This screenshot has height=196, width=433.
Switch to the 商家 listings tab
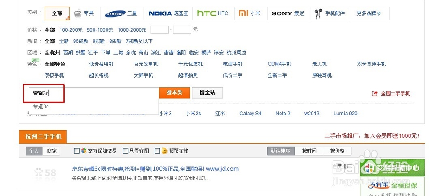click(x=52, y=151)
